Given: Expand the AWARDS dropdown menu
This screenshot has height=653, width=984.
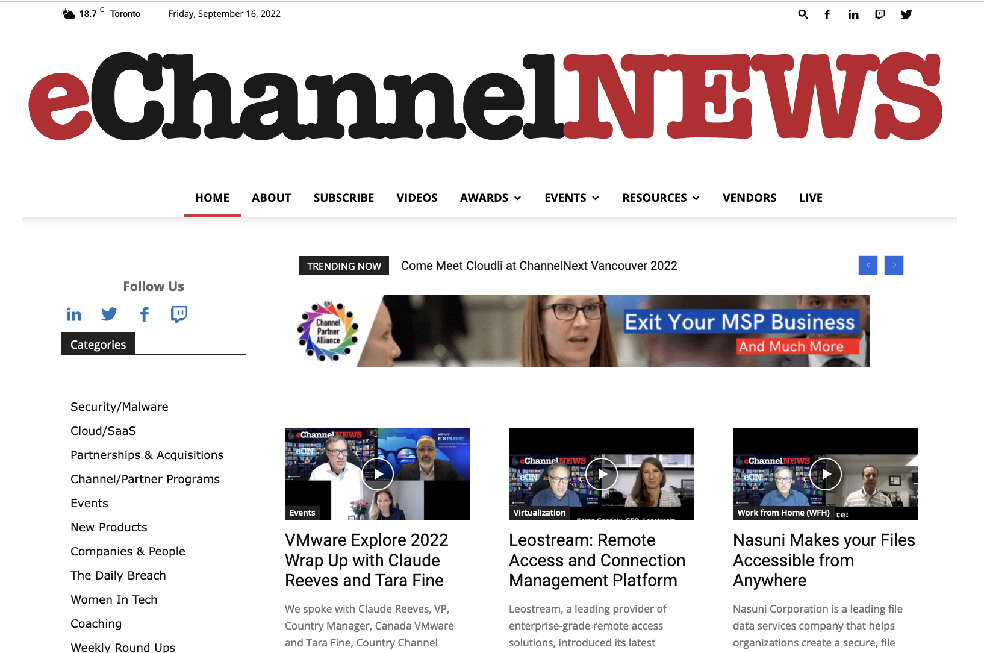Looking at the screenshot, I should click(x=491, y=198).
